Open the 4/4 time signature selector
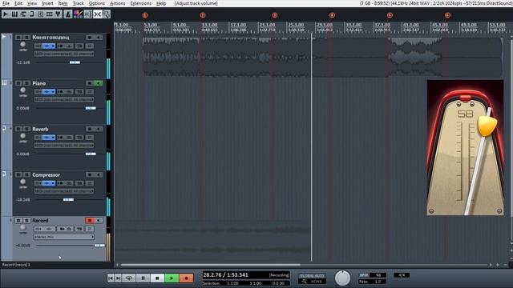 coord(402,275)
